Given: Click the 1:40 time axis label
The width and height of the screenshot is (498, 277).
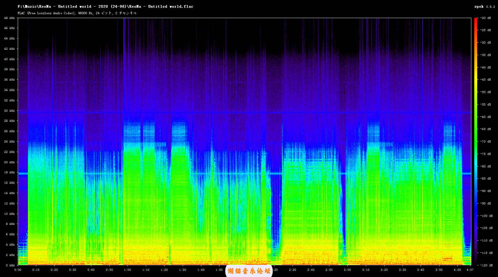Looking at the screenshot, I should [201, 270].
